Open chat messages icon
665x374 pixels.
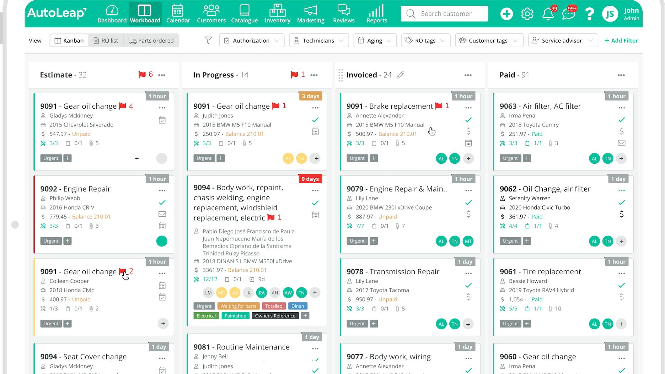click(x=569, y=14)
